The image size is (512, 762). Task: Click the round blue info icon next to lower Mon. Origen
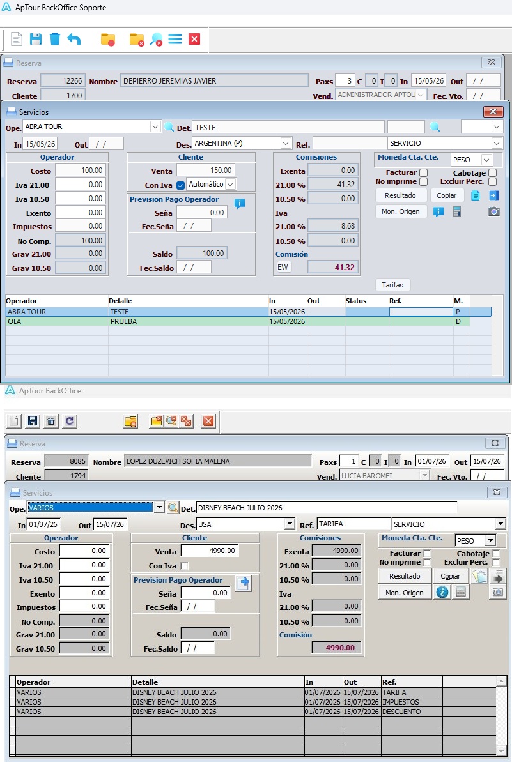[442, 592]
